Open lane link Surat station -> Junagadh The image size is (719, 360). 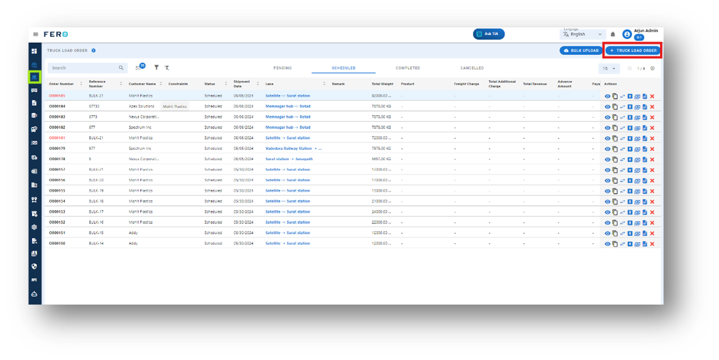pyautogui.click(x=289, y=159)
